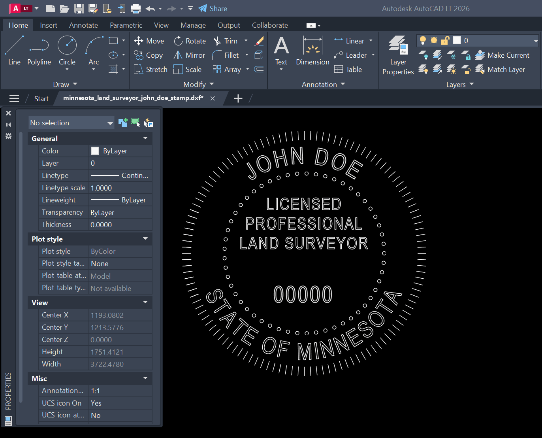Screen dimensions: 542x438
Task: Click Make Current layer button
Action: point(502,55)
